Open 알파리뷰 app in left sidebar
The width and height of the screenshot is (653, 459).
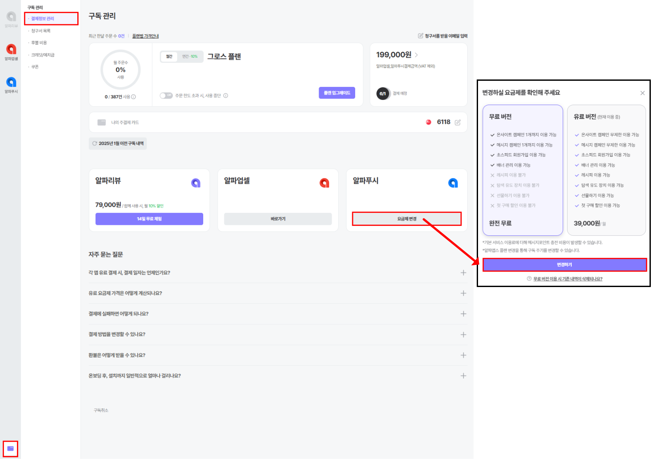pyautogui.click(x=11, y=19)
